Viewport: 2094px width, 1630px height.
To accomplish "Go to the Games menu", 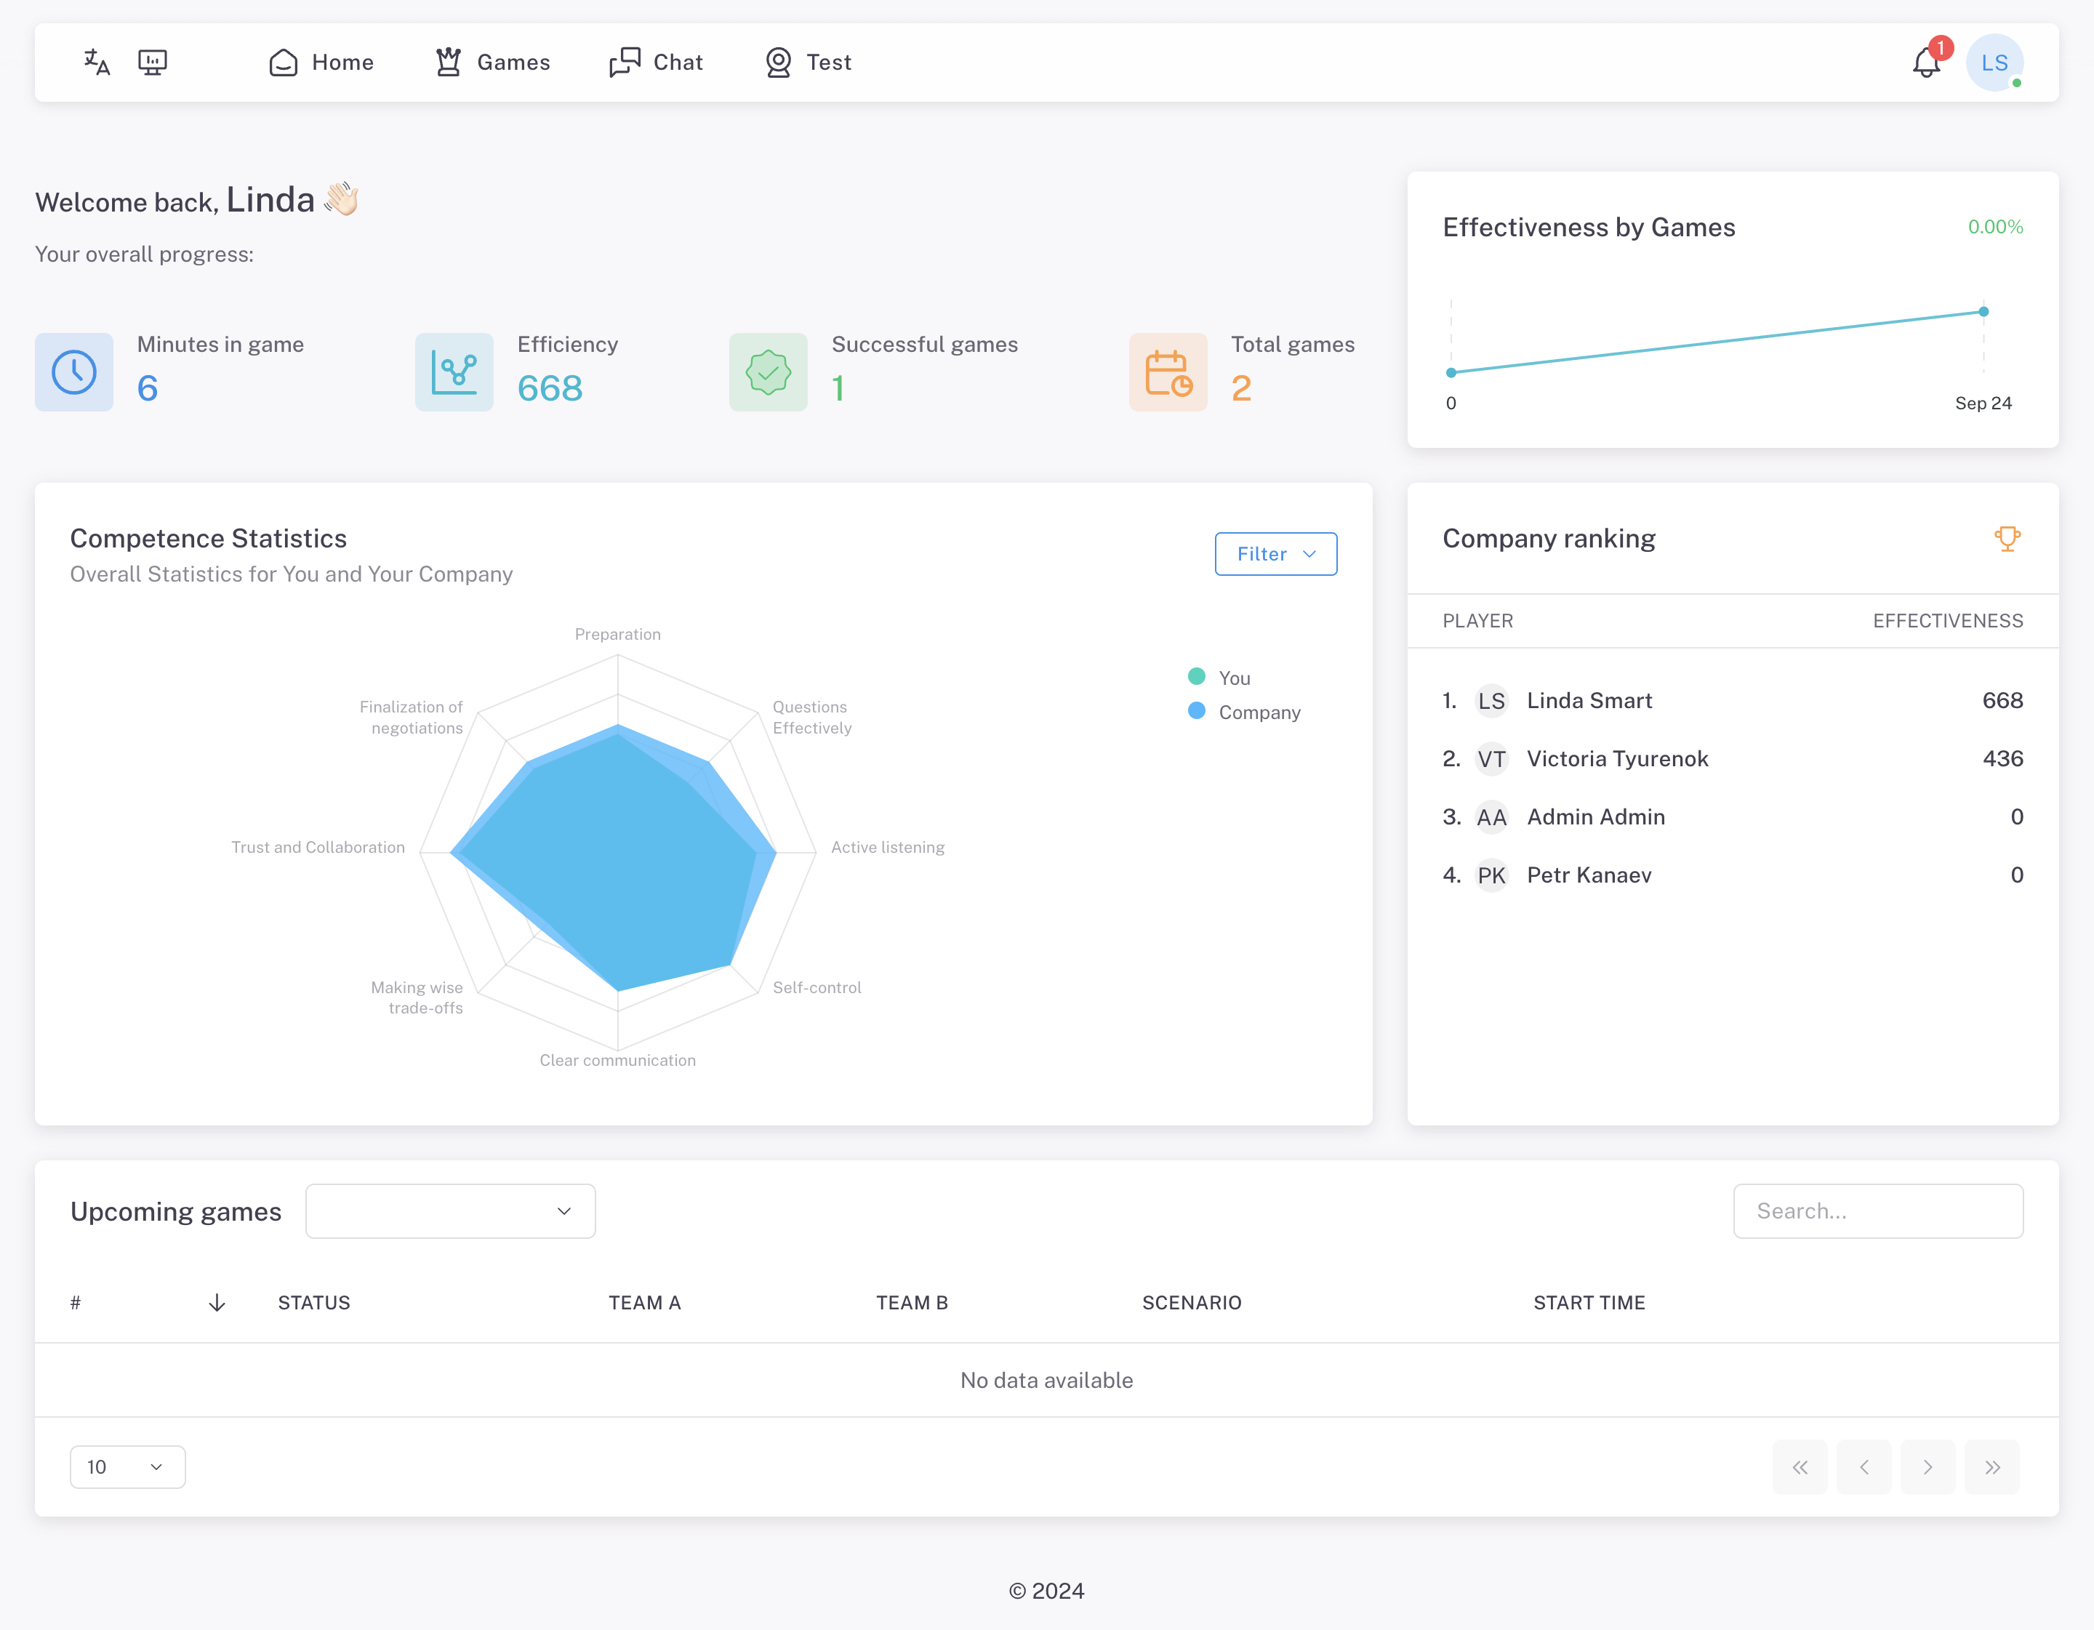I will (493, 63).
